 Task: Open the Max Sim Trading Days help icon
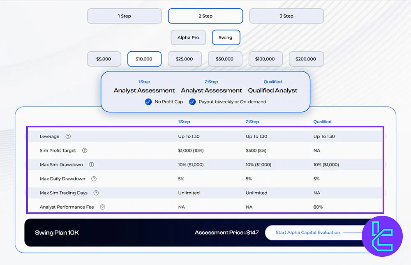click(x=96, y=193)
